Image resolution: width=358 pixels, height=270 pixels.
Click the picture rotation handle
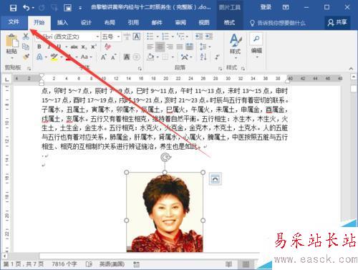(x=165, y=158)
